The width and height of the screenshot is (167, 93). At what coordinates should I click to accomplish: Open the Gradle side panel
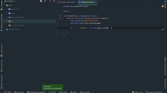point(165,4)
